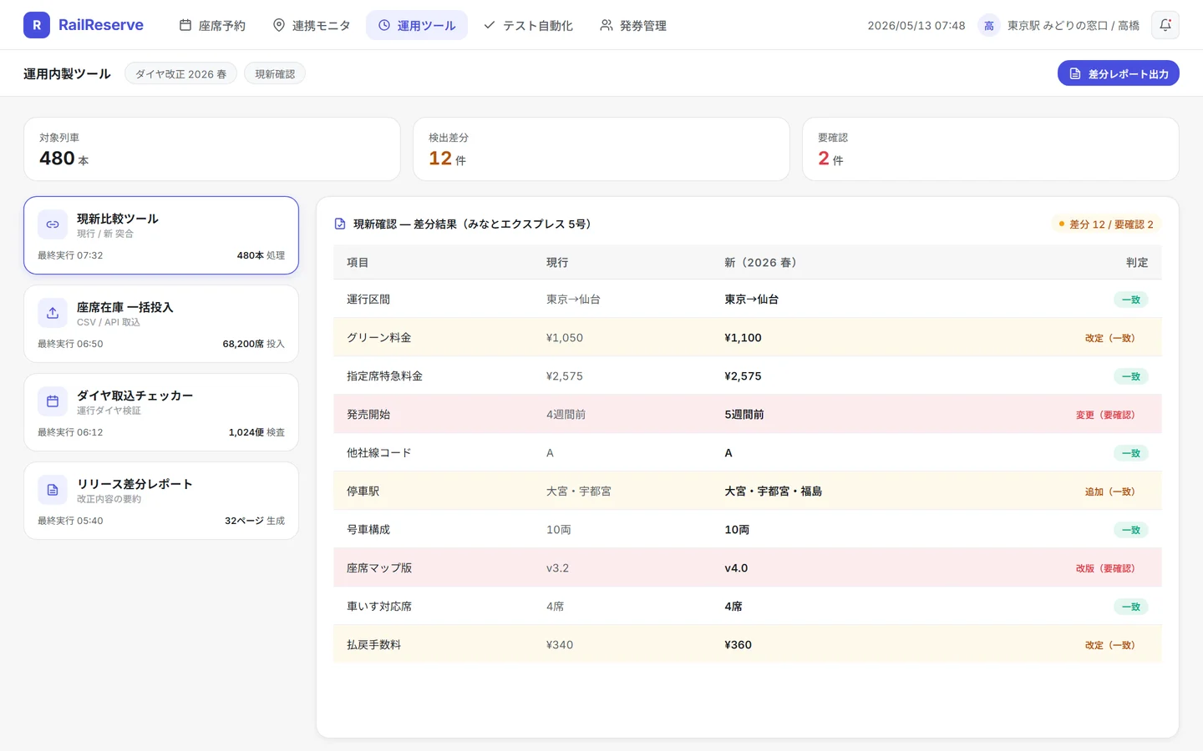Click the 変更（要確認） status
The height and width of the screenshot is (751, 1203).
tap(1105, 415)
